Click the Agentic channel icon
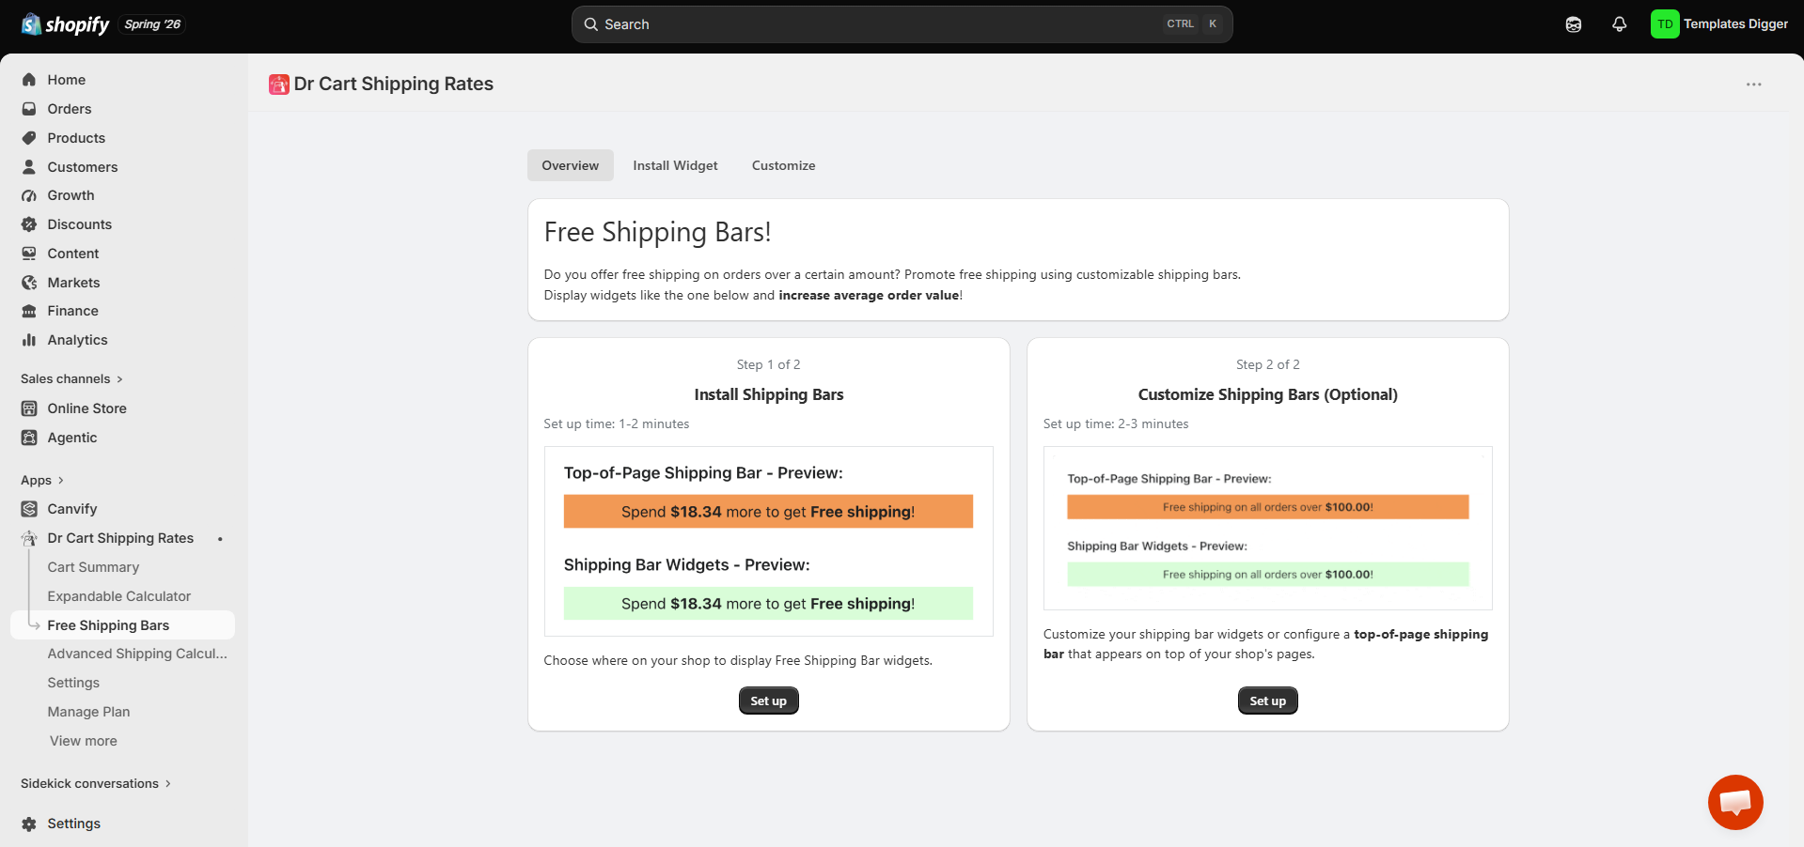 point(29,438)
